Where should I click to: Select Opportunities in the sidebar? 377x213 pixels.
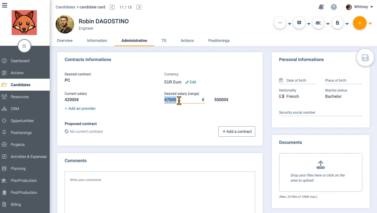22,121
